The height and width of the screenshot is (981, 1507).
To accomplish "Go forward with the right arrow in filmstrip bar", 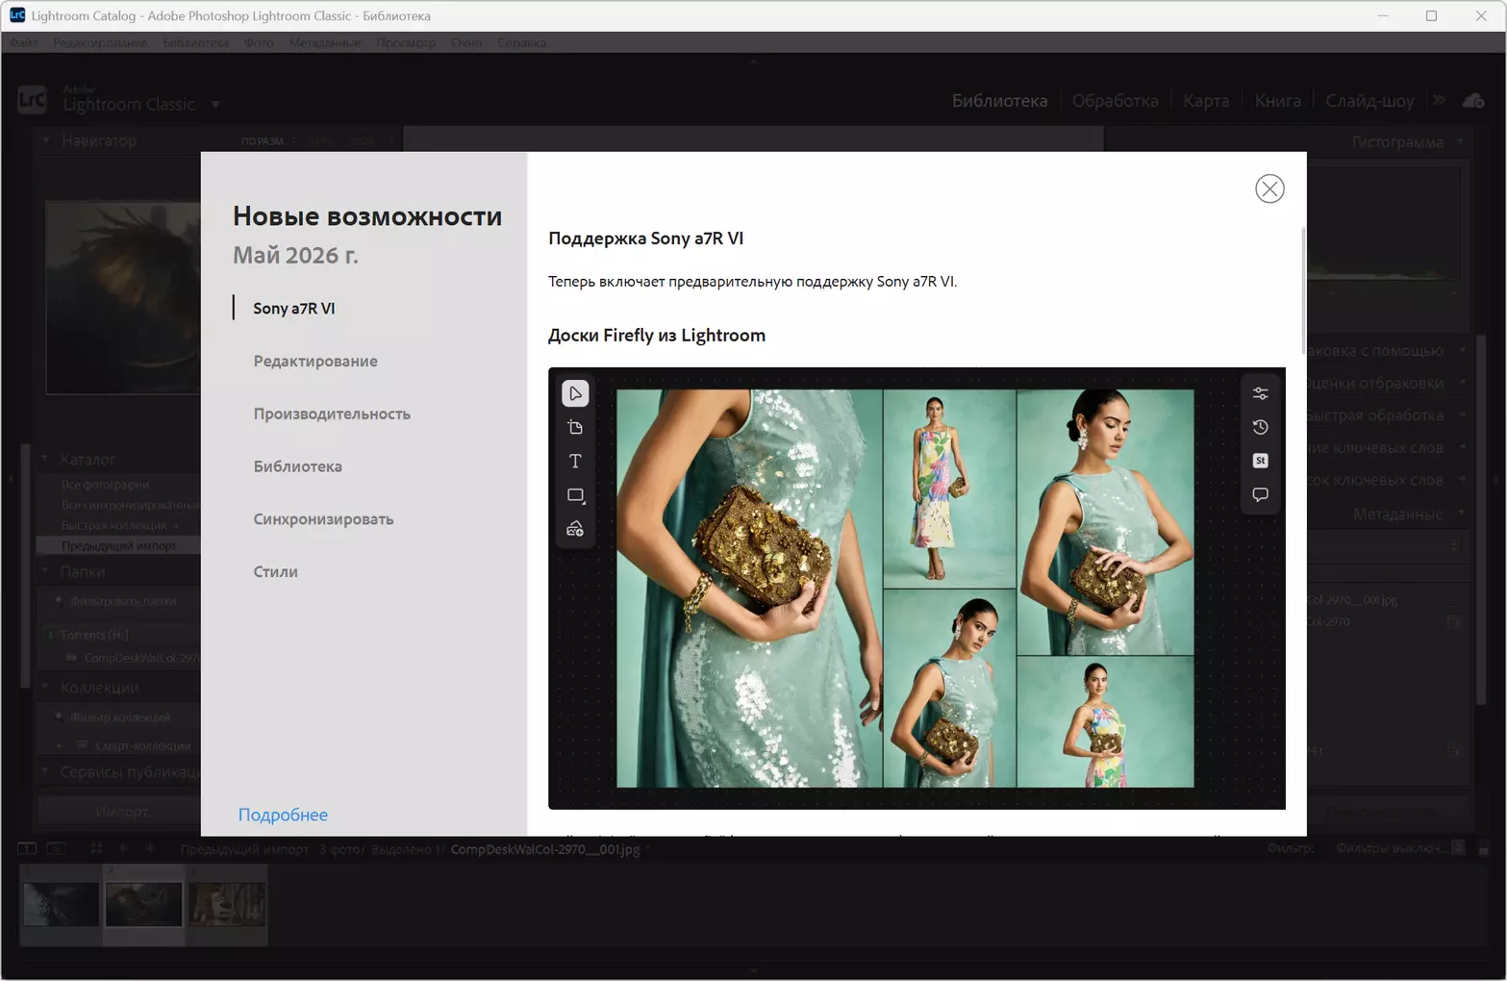I will 149,848.
